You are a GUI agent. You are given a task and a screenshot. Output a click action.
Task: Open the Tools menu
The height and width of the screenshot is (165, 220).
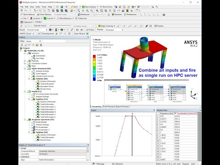[44, 7]
